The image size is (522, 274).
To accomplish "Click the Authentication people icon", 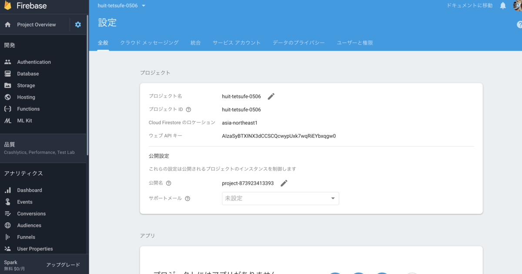I will coord(7,62).
